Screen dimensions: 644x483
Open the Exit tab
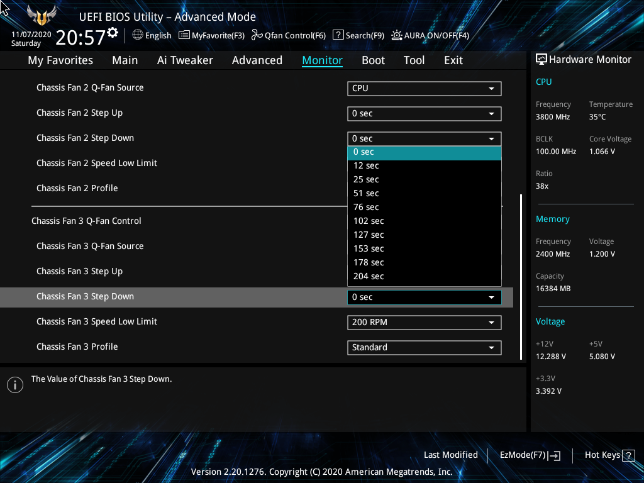tap(453, 60)
